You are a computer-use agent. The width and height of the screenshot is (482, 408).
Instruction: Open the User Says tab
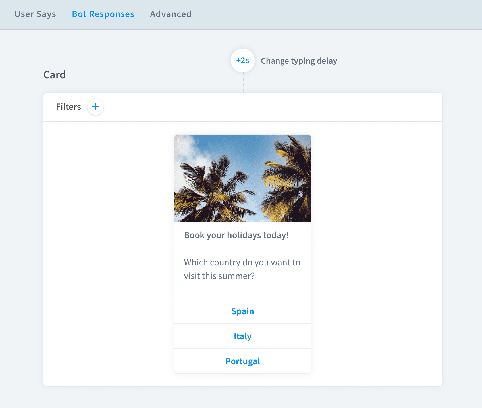(35, 14)
